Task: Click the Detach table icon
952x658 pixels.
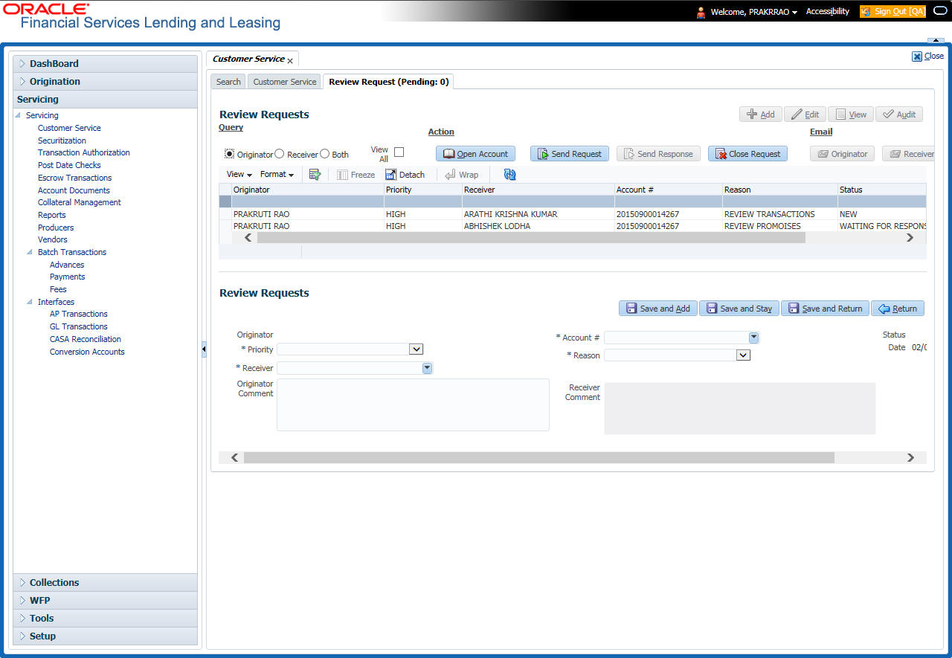Action: tap(405, 175)
